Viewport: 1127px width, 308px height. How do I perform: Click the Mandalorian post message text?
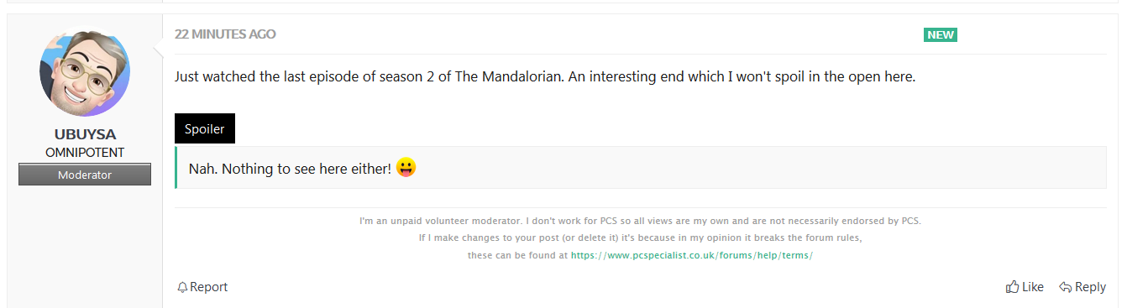point(545,76)
